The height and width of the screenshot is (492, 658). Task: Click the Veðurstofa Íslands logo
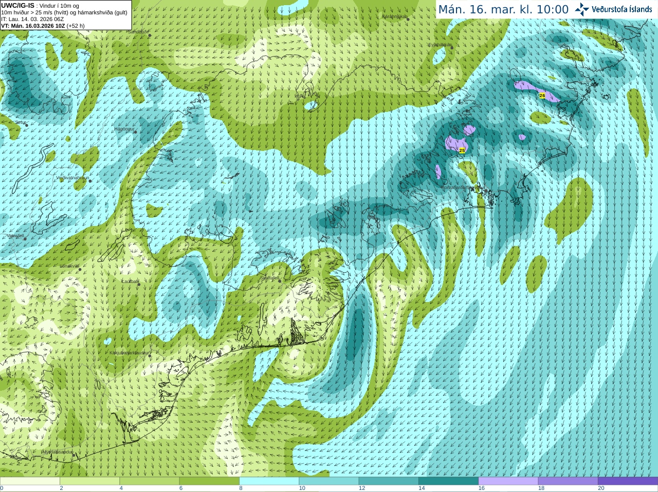pyautogui.click(x=613, y=9)
